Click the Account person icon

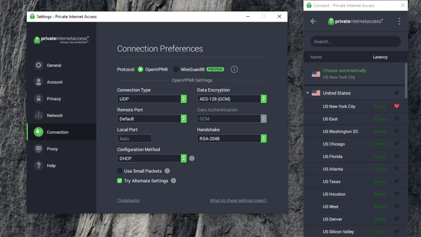(x=39, y=82)
